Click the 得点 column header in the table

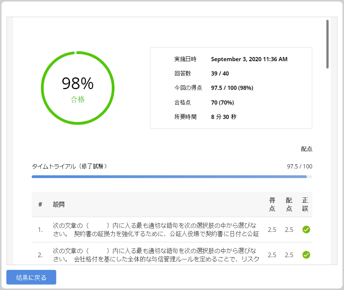[x=272, y=205]
